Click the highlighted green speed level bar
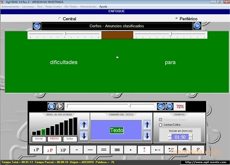Image resolution: width=230 pixels, height=165 pixels. tap(43, 132)
